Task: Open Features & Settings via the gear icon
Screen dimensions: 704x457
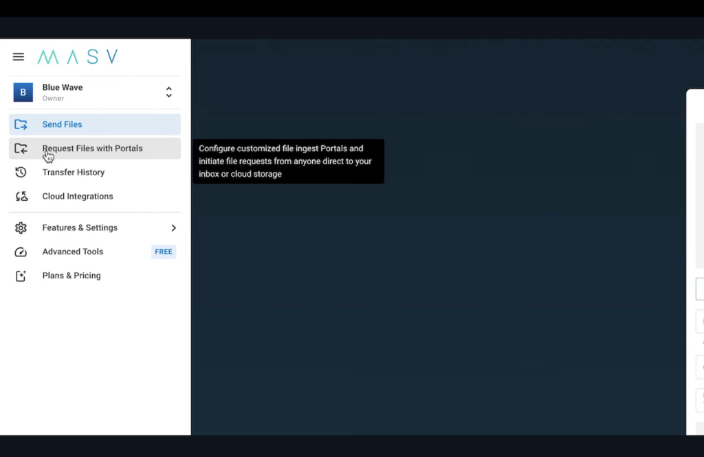Action: (21, 227)
